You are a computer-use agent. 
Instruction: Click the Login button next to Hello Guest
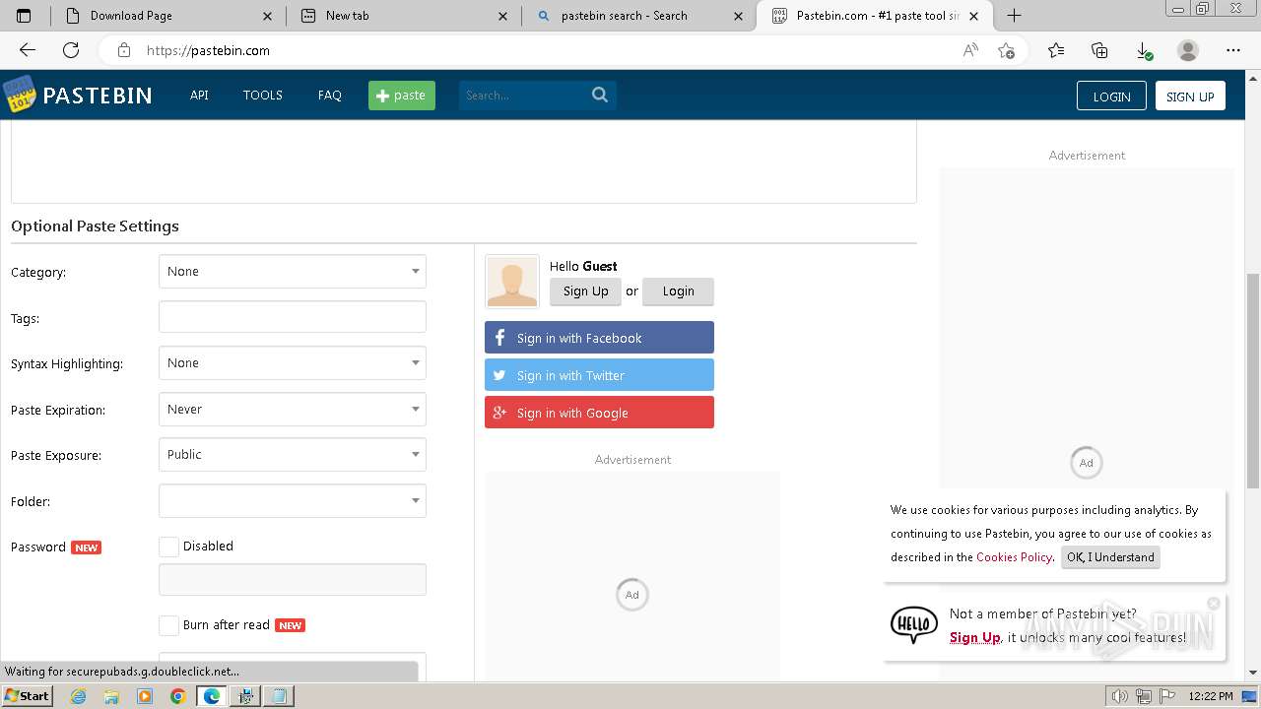pyautogui.click(x=678, y=291)
